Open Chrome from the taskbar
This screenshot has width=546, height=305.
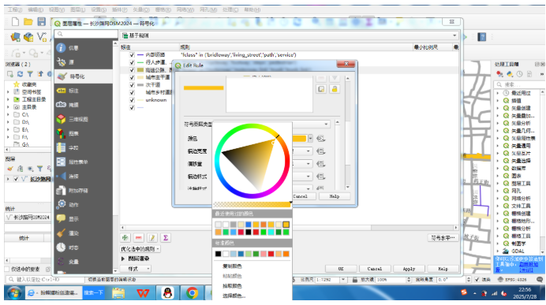pyautogui.click(x=192, y=293)
